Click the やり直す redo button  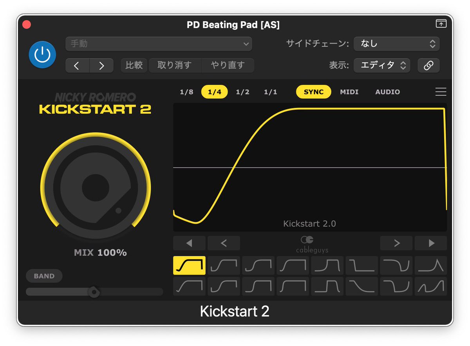click(x=228, y=65)
